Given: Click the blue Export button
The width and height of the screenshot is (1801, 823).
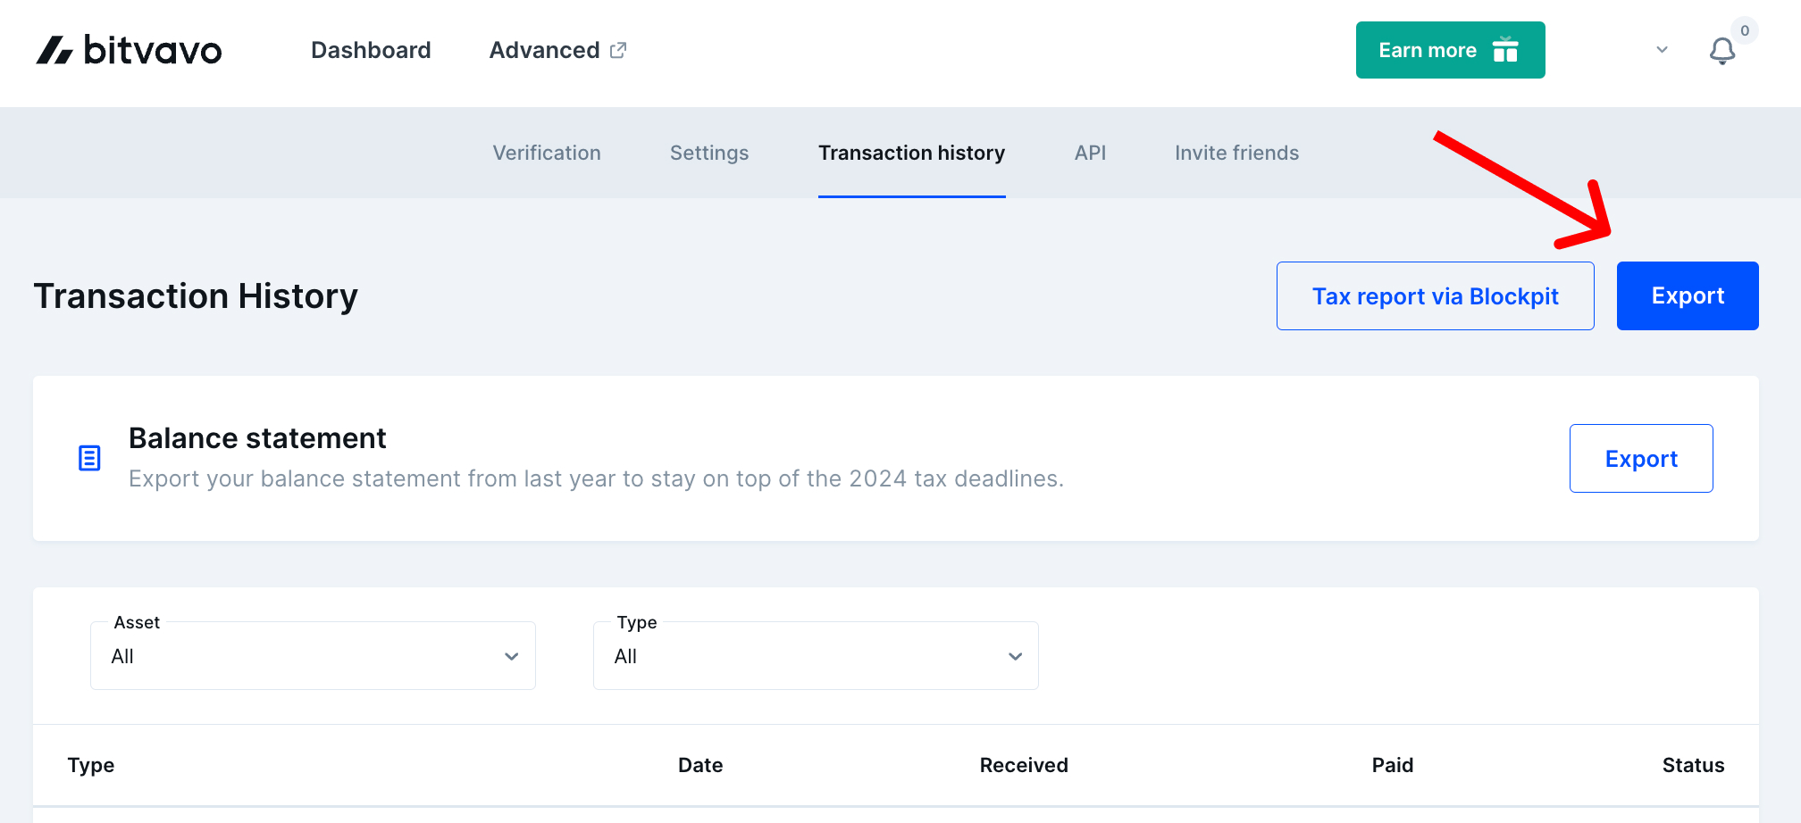Looking at the screenshot, I should (1688, 295).
